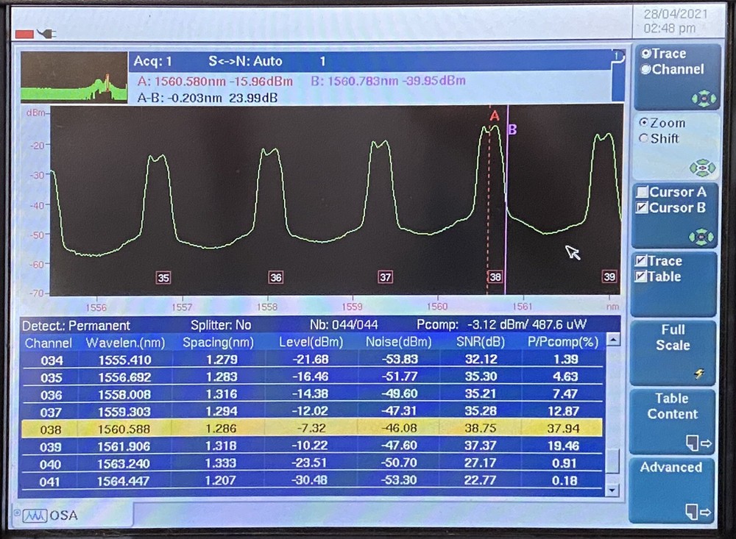Select highlighted row for channel 038

pyautogui.click(x=312, y=429)
